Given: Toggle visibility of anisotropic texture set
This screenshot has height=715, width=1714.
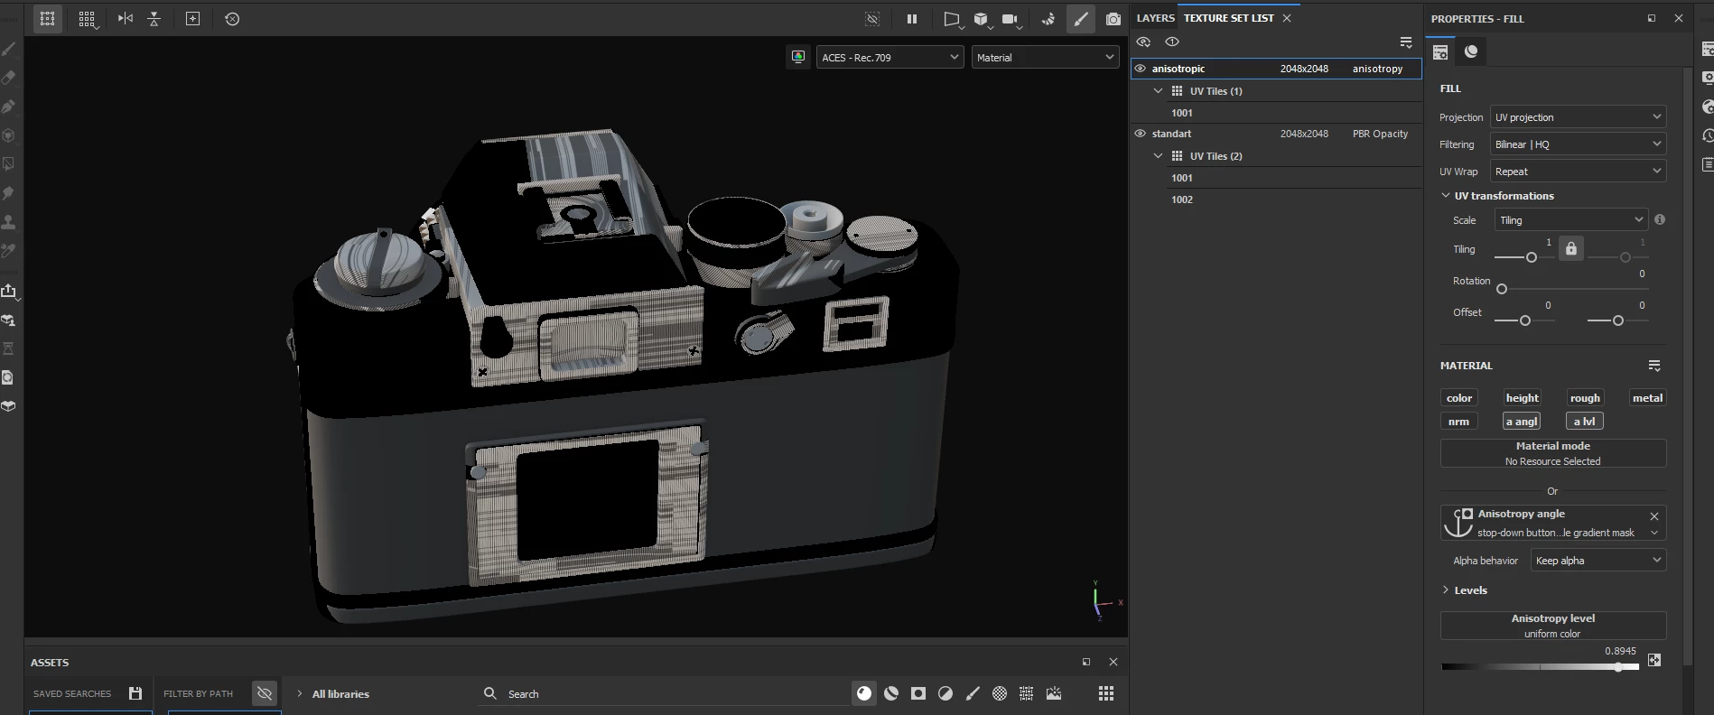Looking at the screenshot, I should coord(1141,69).
